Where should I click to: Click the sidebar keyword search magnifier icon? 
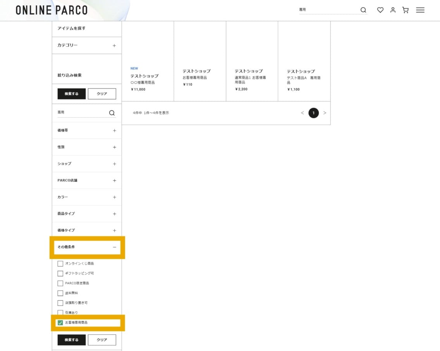click(x=112, y=113)
